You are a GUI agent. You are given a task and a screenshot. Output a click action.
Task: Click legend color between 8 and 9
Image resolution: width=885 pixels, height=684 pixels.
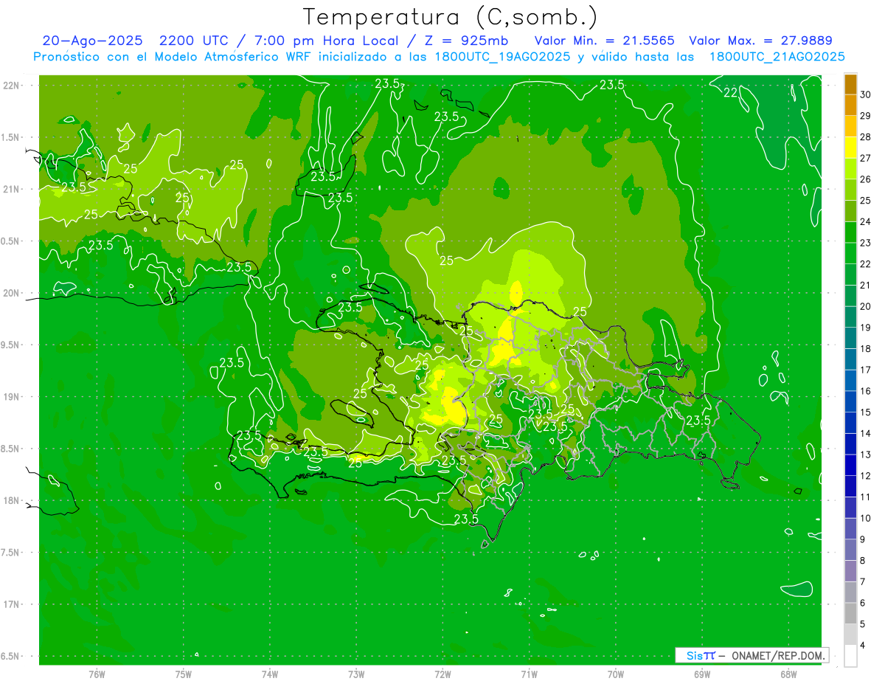[x=850, y=550]
